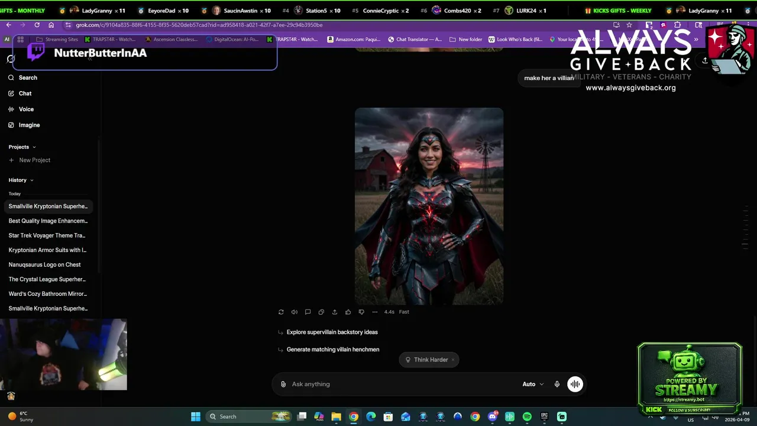The height and width of the screenshot is (426, 757).
Task: Click the taskbar Search box
Action: [x=248, y=417]
